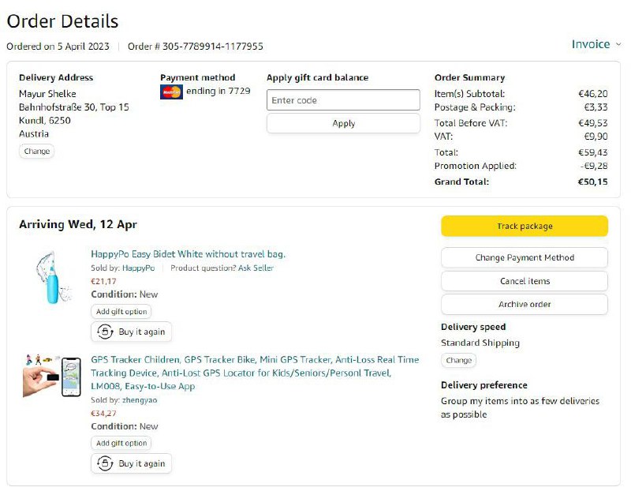Click the GPS Tracker Buy it again icon
The width and height of the screenshot is (631, 491).
pyautogui.click(x=105, y=463)
